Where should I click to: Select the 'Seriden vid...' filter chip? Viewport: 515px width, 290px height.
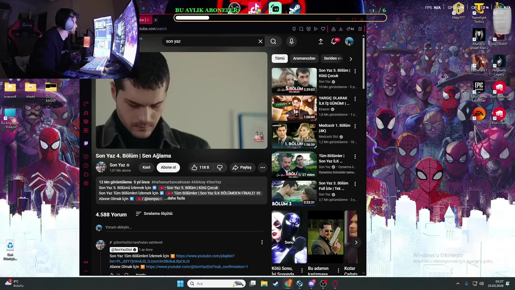click(333, 58)
